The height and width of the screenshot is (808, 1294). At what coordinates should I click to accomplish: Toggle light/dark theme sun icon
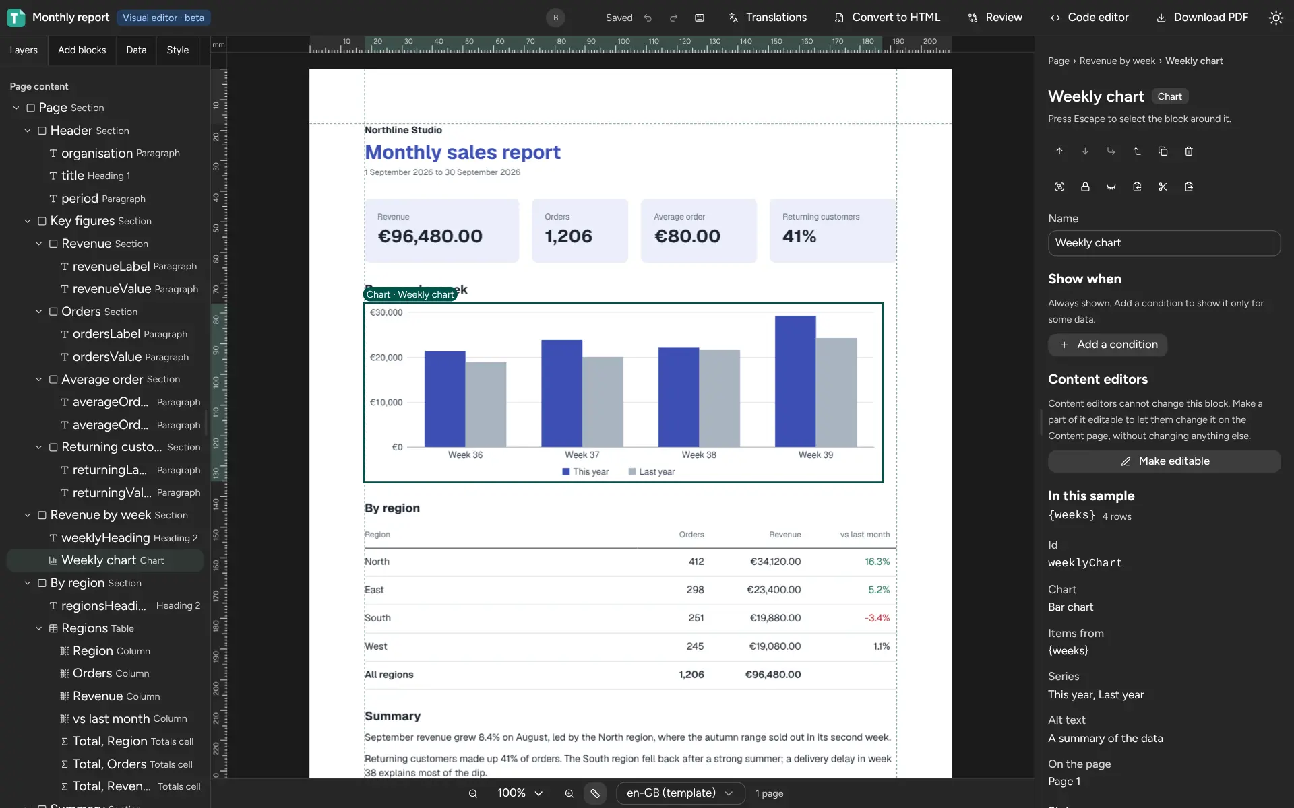(x=1276, y=18)
